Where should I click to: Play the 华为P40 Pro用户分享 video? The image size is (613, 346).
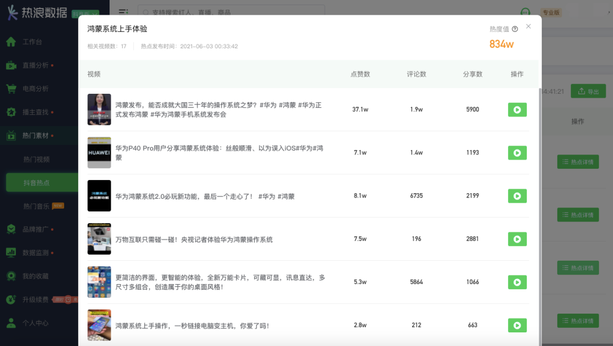pyautogui.click(x=517, y=153)
